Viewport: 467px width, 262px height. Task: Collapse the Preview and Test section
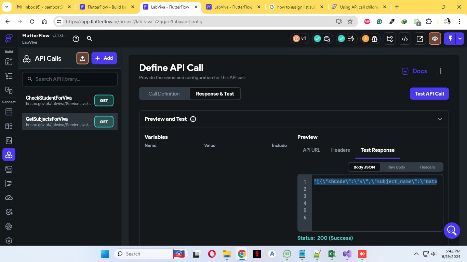click(x=440, y=119)
